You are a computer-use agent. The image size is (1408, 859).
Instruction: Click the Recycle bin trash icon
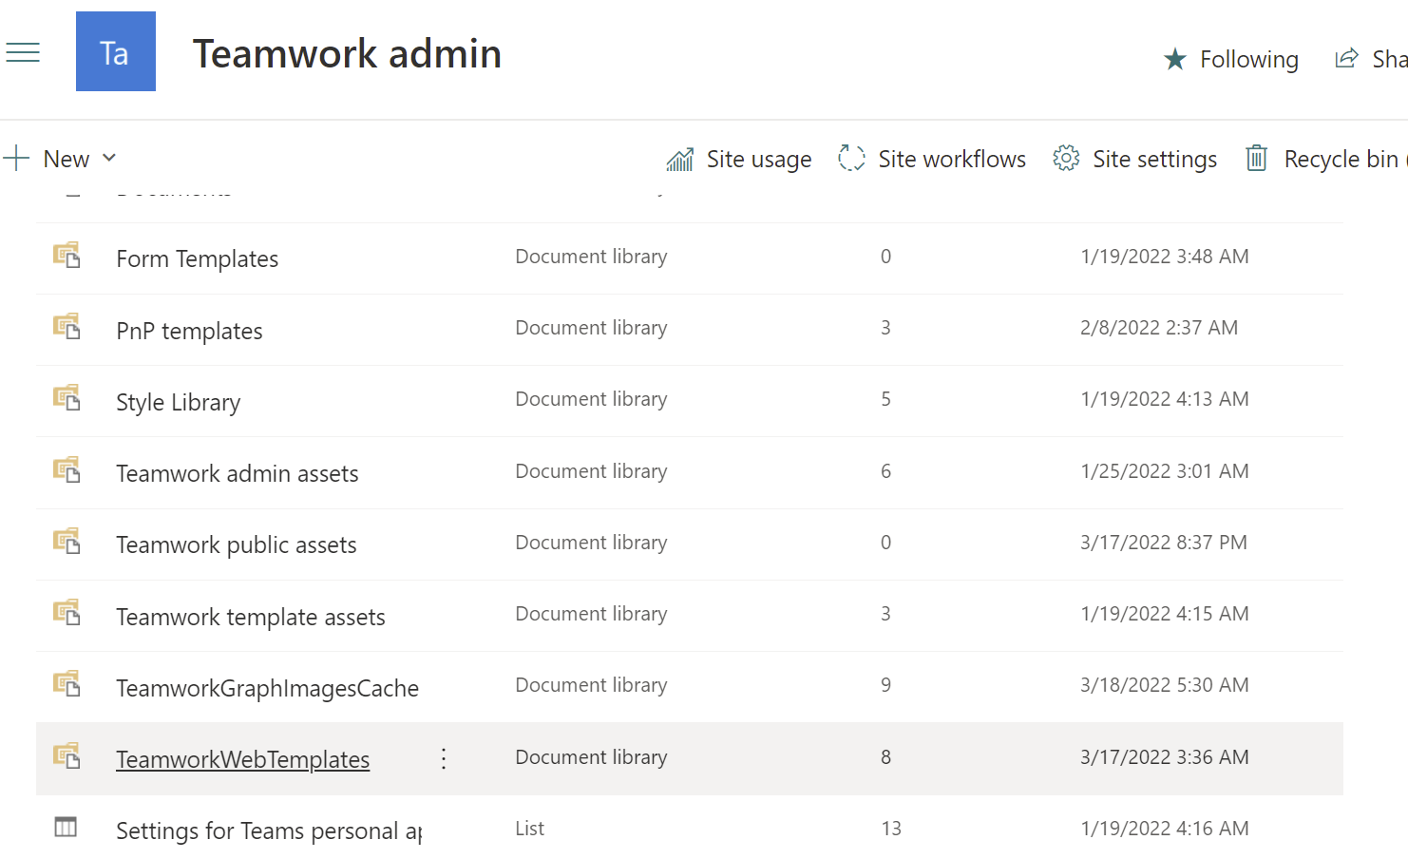pyautogui.click(x=1256, y=158)
